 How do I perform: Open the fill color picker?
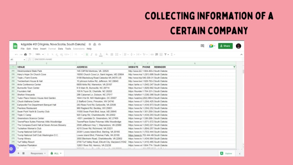pyautogui.click(x=107, y=55)
